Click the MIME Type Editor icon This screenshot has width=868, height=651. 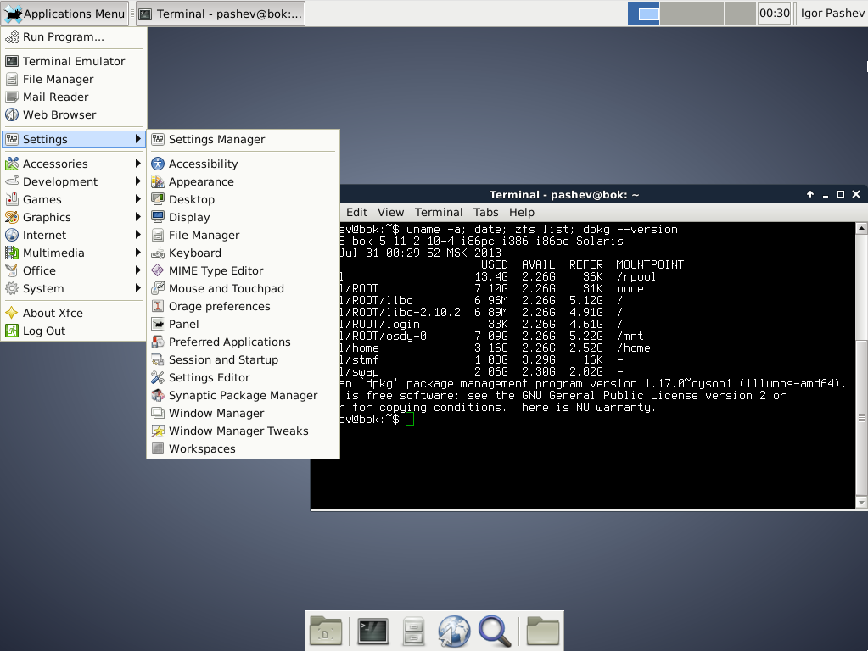point(158,271)
